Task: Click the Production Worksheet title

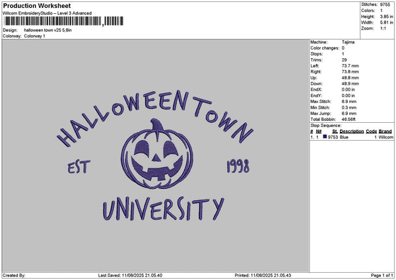Action: click(x=37, y=5)
